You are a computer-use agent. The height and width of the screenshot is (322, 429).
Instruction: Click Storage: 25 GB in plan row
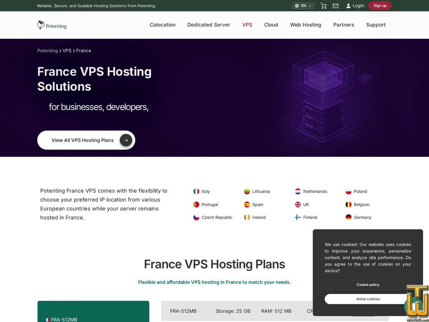click(x=233, y=311)
